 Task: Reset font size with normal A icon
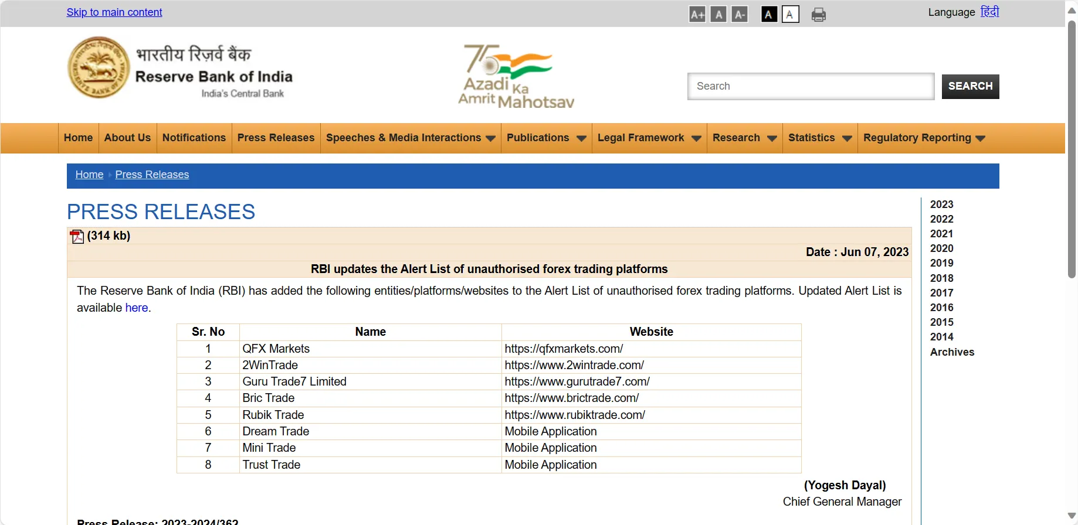tap(718, 15)
